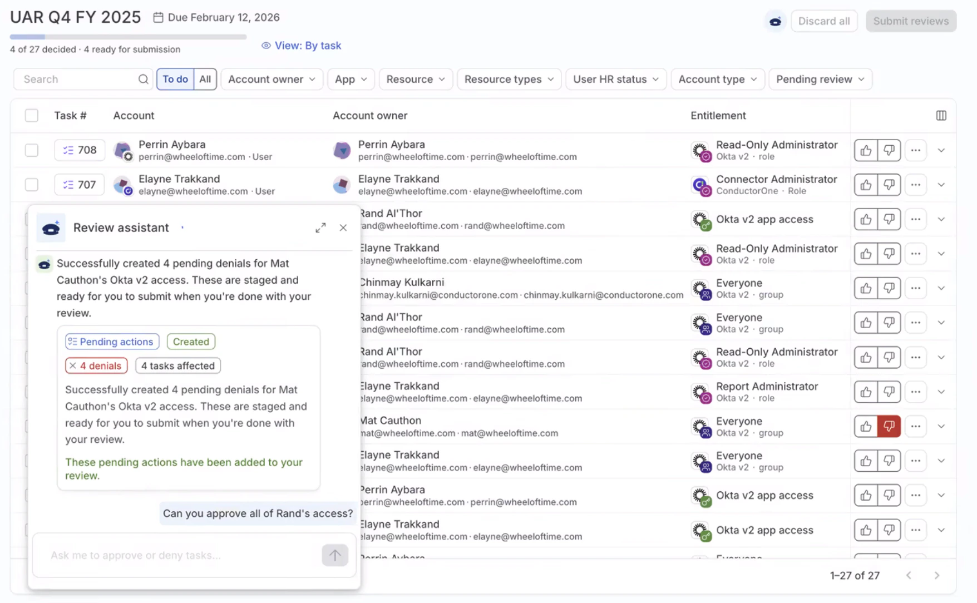Toggle the select-all checkbox in the table header
The image size is (977, 603).
pyautogui.click(x=32, y=115)
